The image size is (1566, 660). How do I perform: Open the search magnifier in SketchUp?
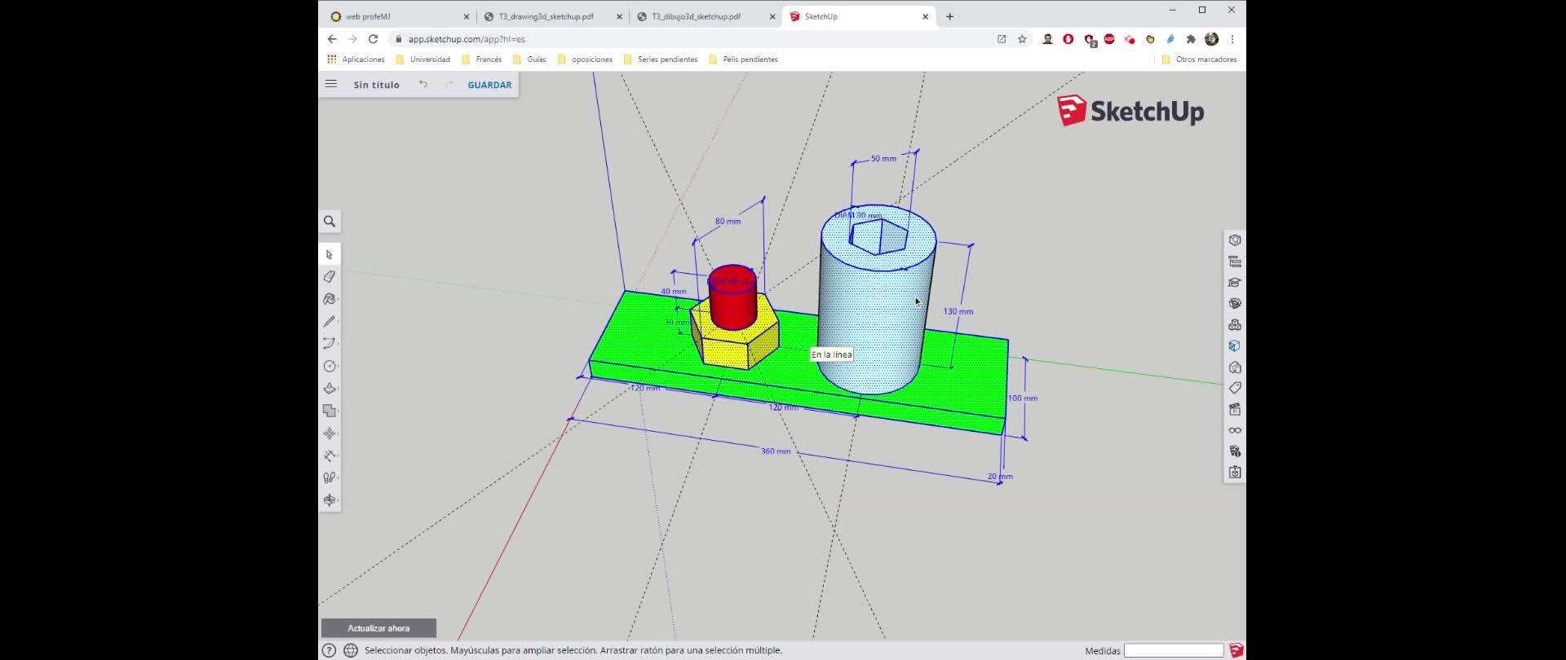tap(330, 222)
